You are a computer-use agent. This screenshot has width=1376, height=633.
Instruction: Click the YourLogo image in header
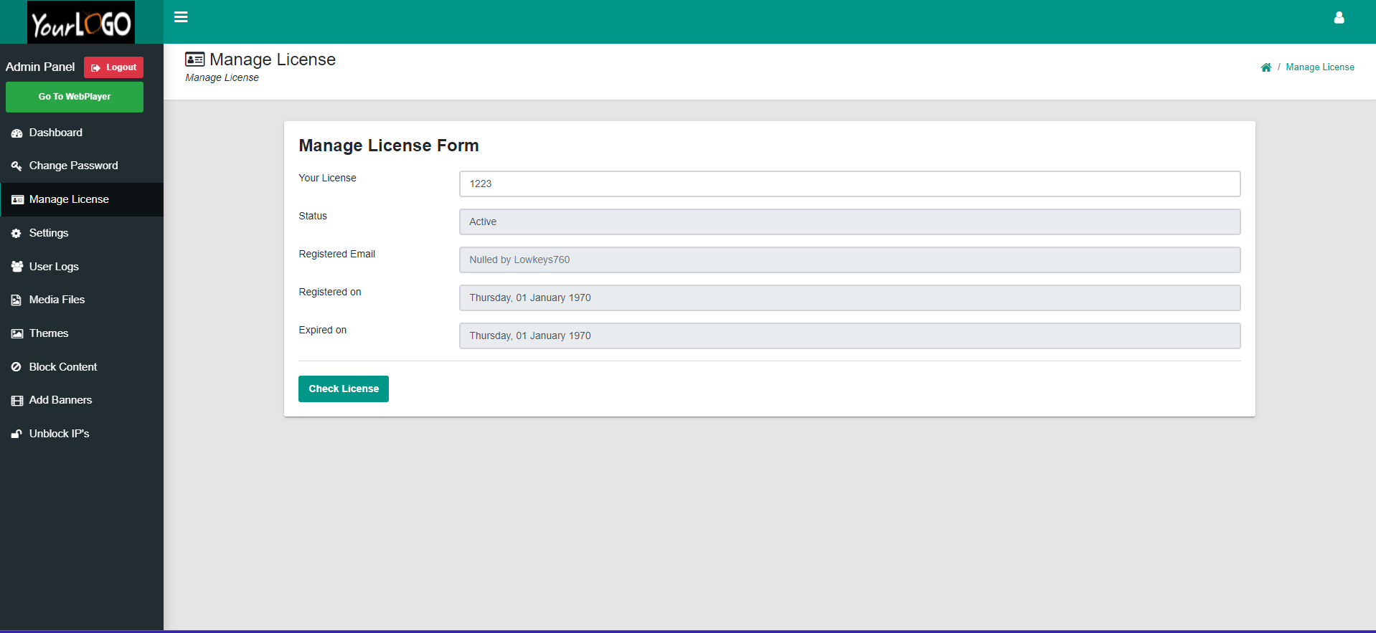click(x=81, y=22)
